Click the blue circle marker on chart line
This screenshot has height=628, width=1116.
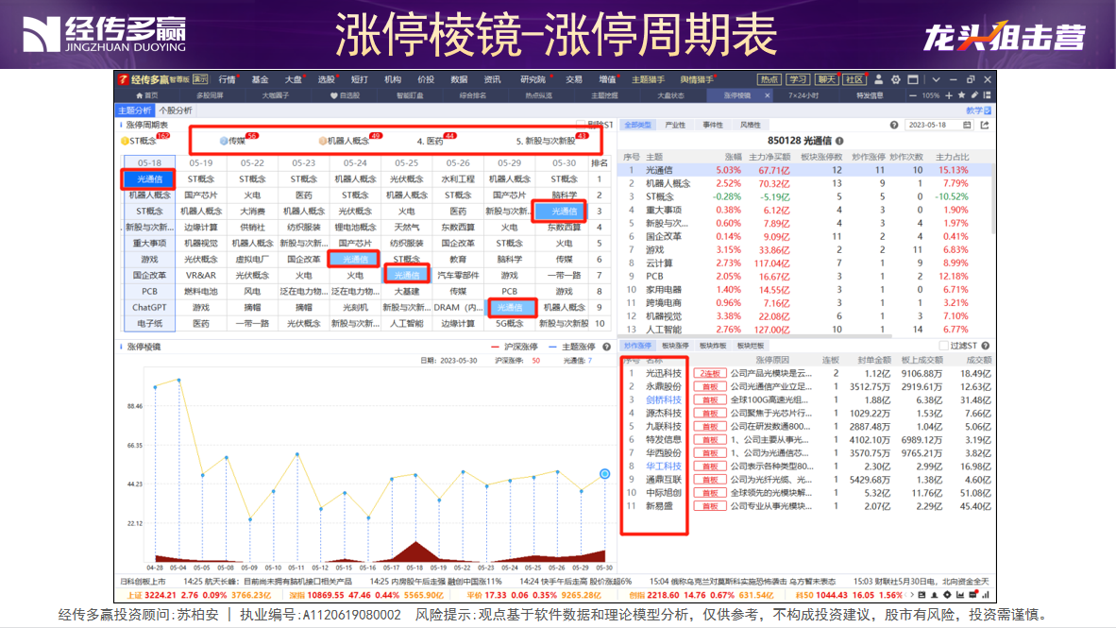(604, 473)
